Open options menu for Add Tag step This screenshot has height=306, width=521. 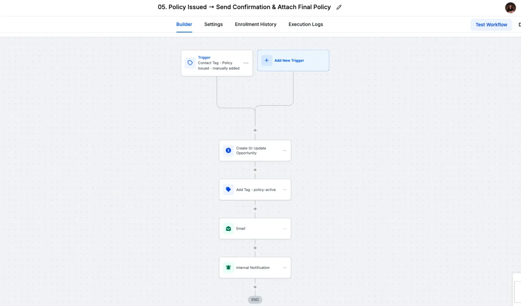(x=285, y=190)
